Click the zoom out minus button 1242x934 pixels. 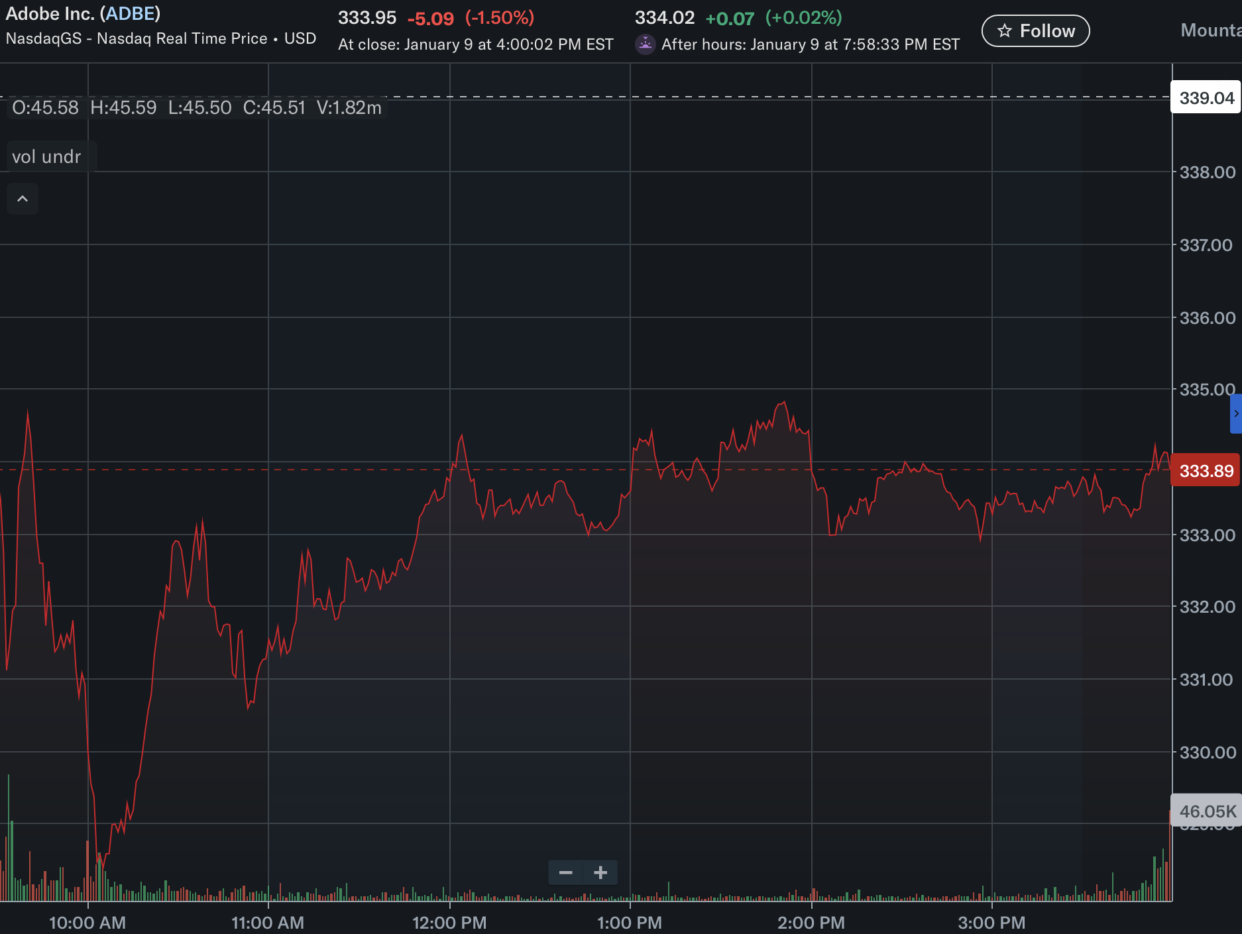click(x=565, y=872)
